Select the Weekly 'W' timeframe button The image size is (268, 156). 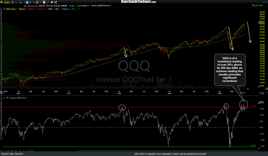coord(30,3)
